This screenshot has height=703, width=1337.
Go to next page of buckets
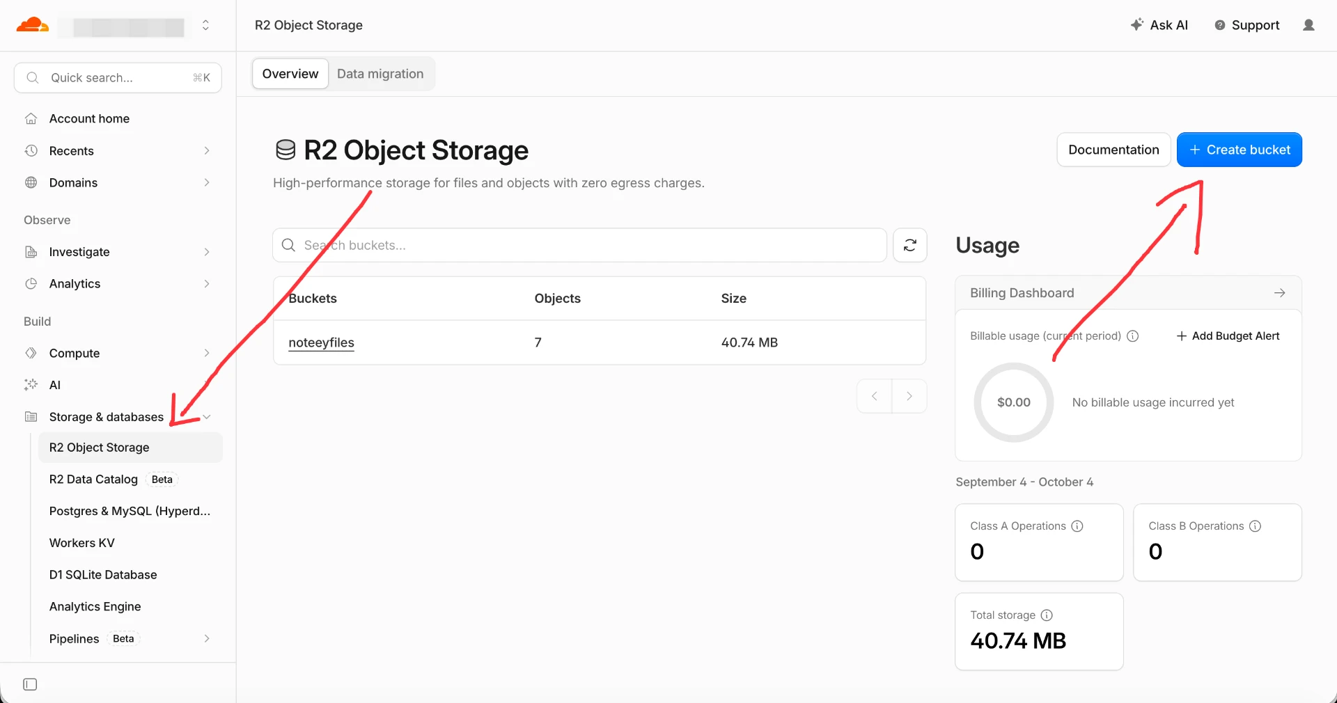(x=909, y=396)
